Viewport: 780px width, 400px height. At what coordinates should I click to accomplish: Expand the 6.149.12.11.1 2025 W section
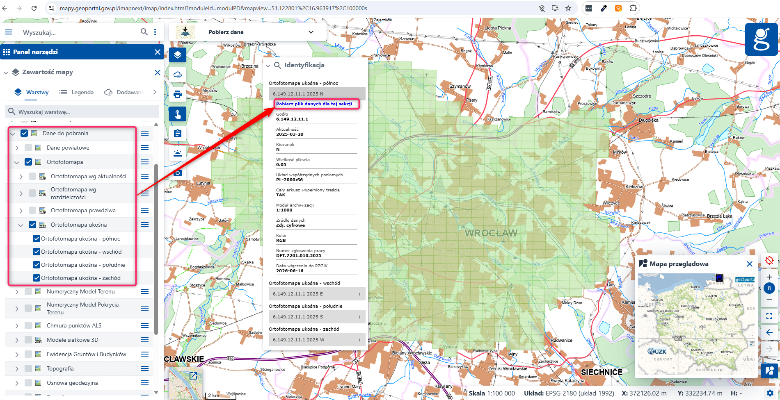click(x=317, y=340)
